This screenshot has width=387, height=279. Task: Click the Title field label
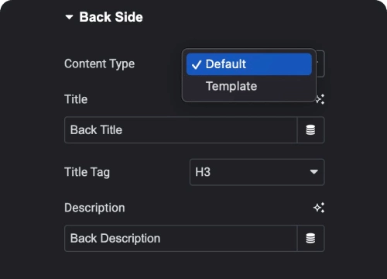tap(76, 99)
